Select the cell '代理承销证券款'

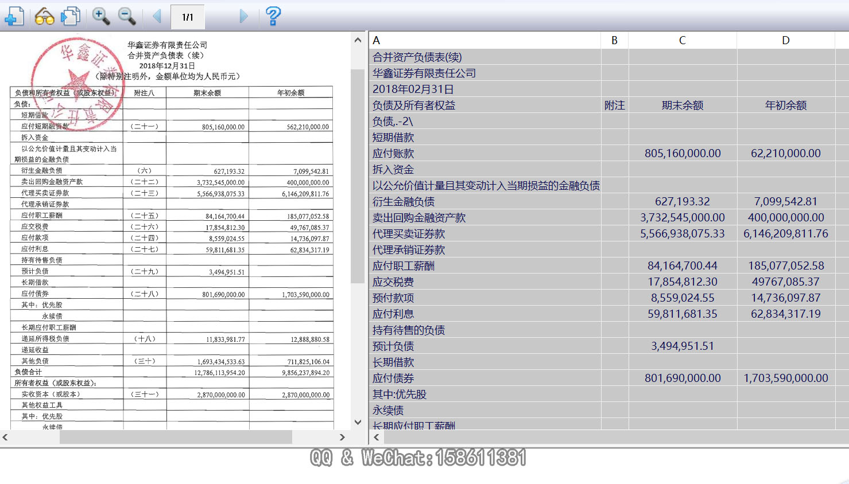[486, 249]
